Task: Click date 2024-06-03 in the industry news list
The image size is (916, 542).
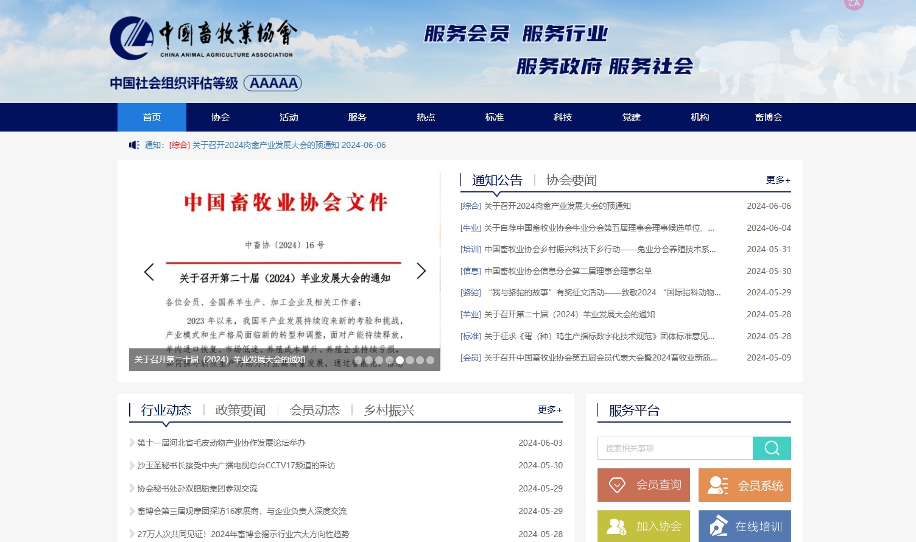Action: 540,443
